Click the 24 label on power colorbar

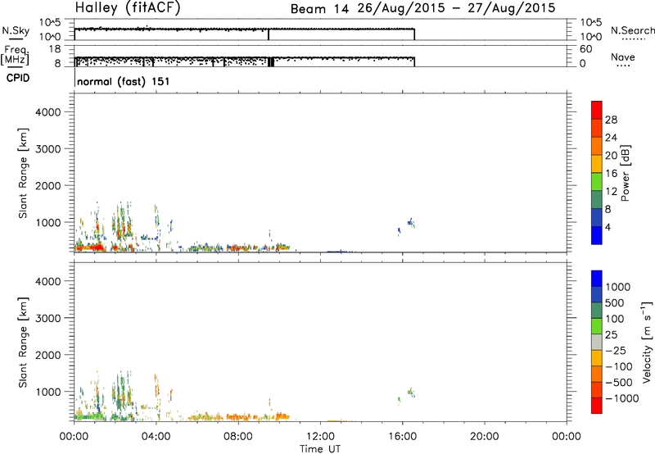coord(611,138)
